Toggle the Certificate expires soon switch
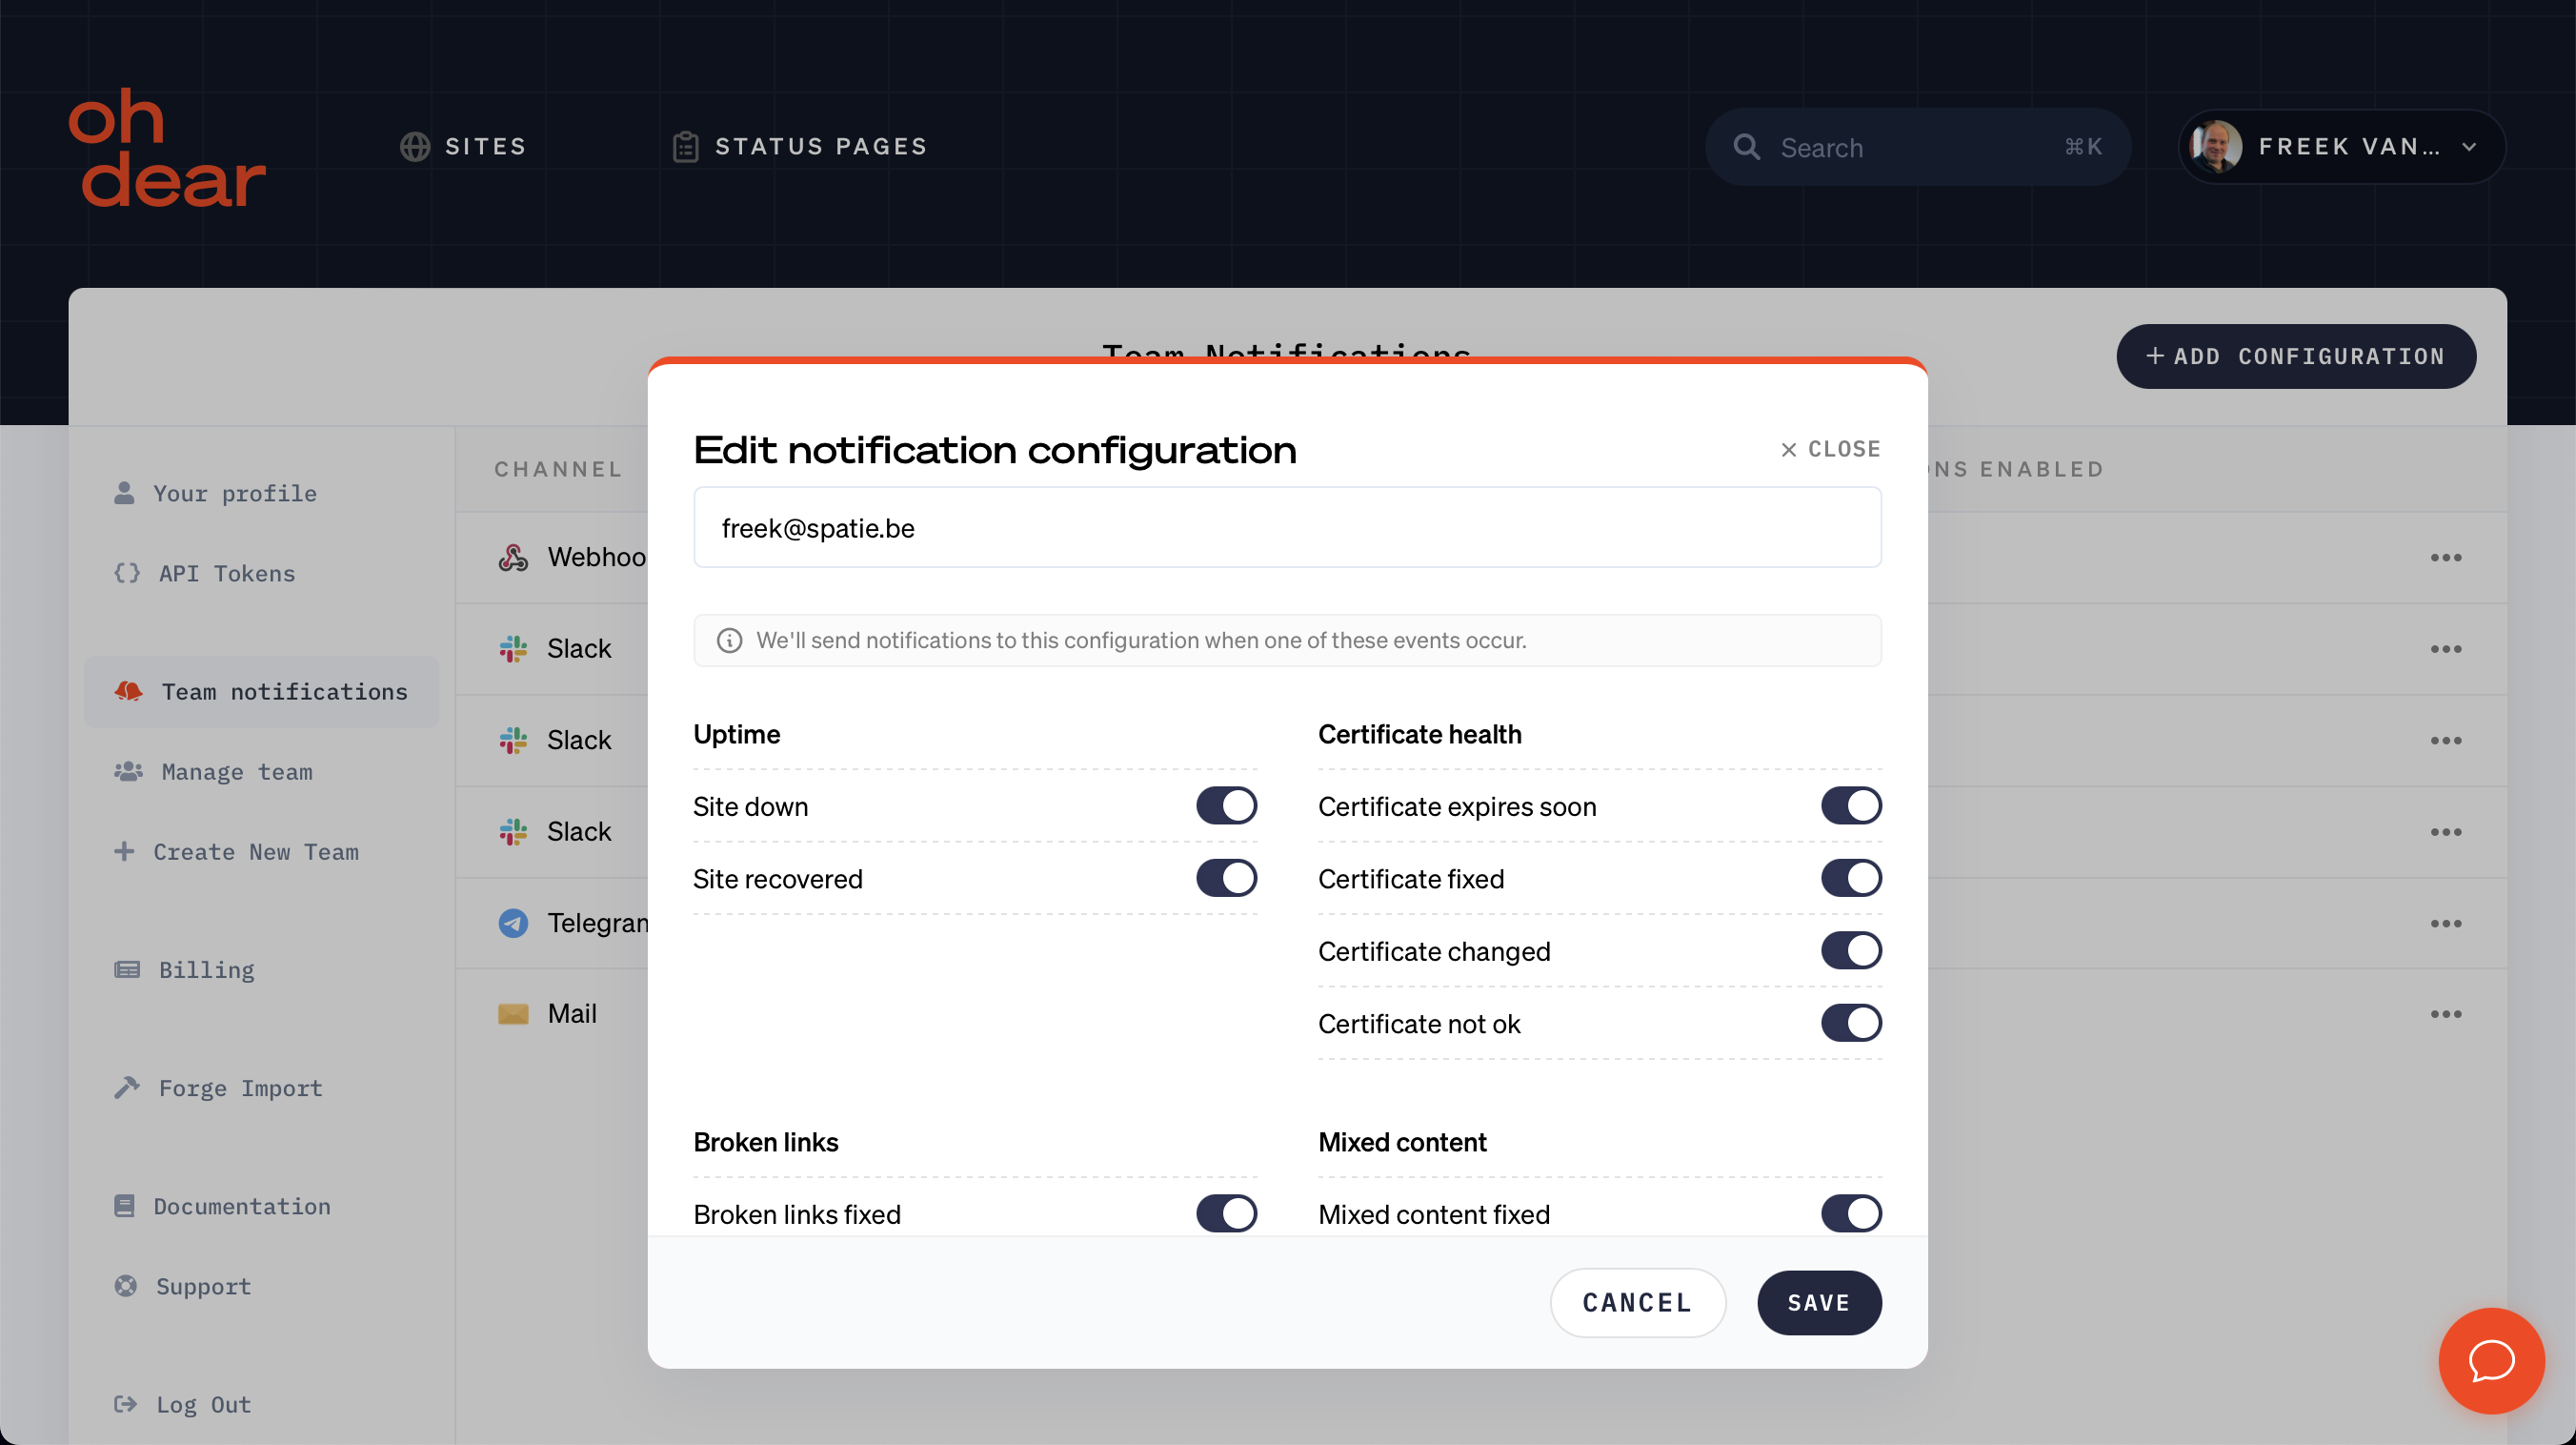The image size is (2576, 1445). tap(1851, 805)
